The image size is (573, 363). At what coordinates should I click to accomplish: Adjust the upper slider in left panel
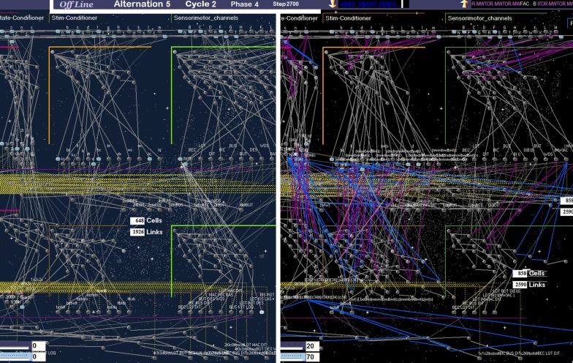coord(15,345)
